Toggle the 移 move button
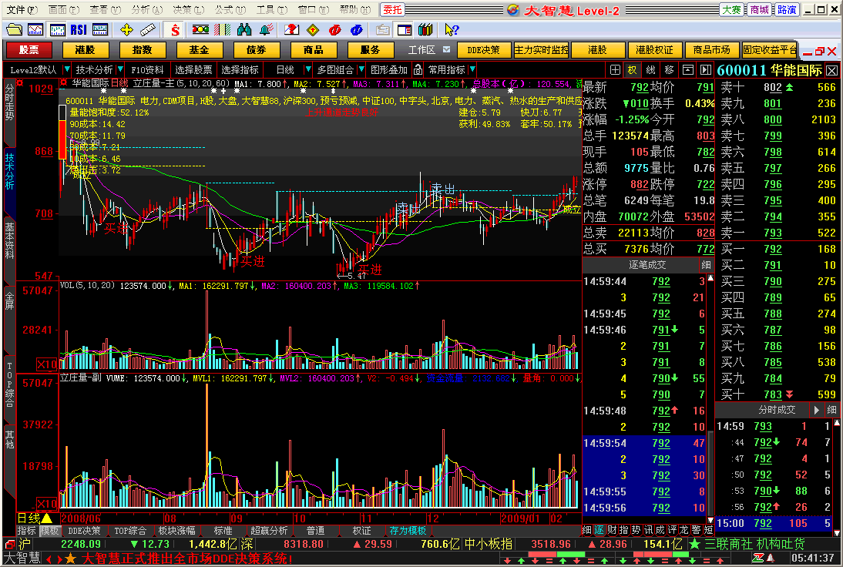Image resolution: width=843 pixels, height=567 pixels. (670, 70)
